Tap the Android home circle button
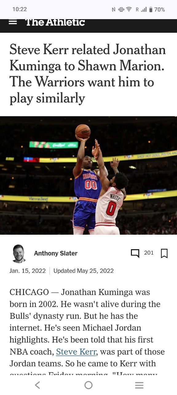 coord(88,385)
